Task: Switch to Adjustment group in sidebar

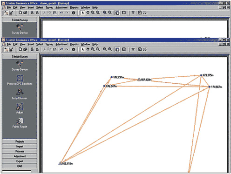Action: tap(20, 156)
